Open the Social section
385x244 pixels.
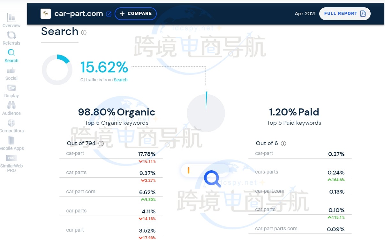11,72
